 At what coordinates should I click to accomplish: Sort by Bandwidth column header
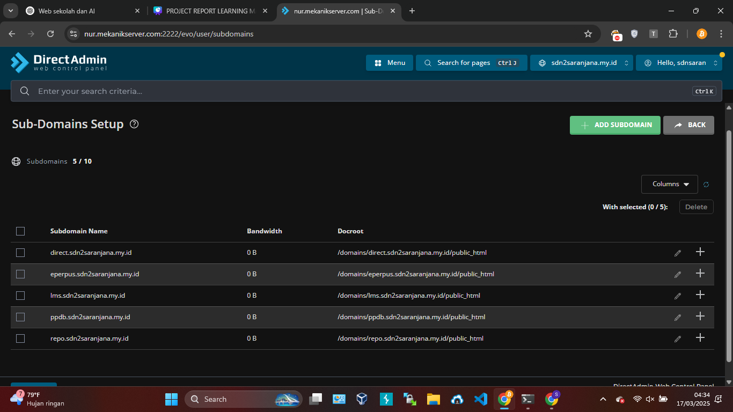click(265, 231)
